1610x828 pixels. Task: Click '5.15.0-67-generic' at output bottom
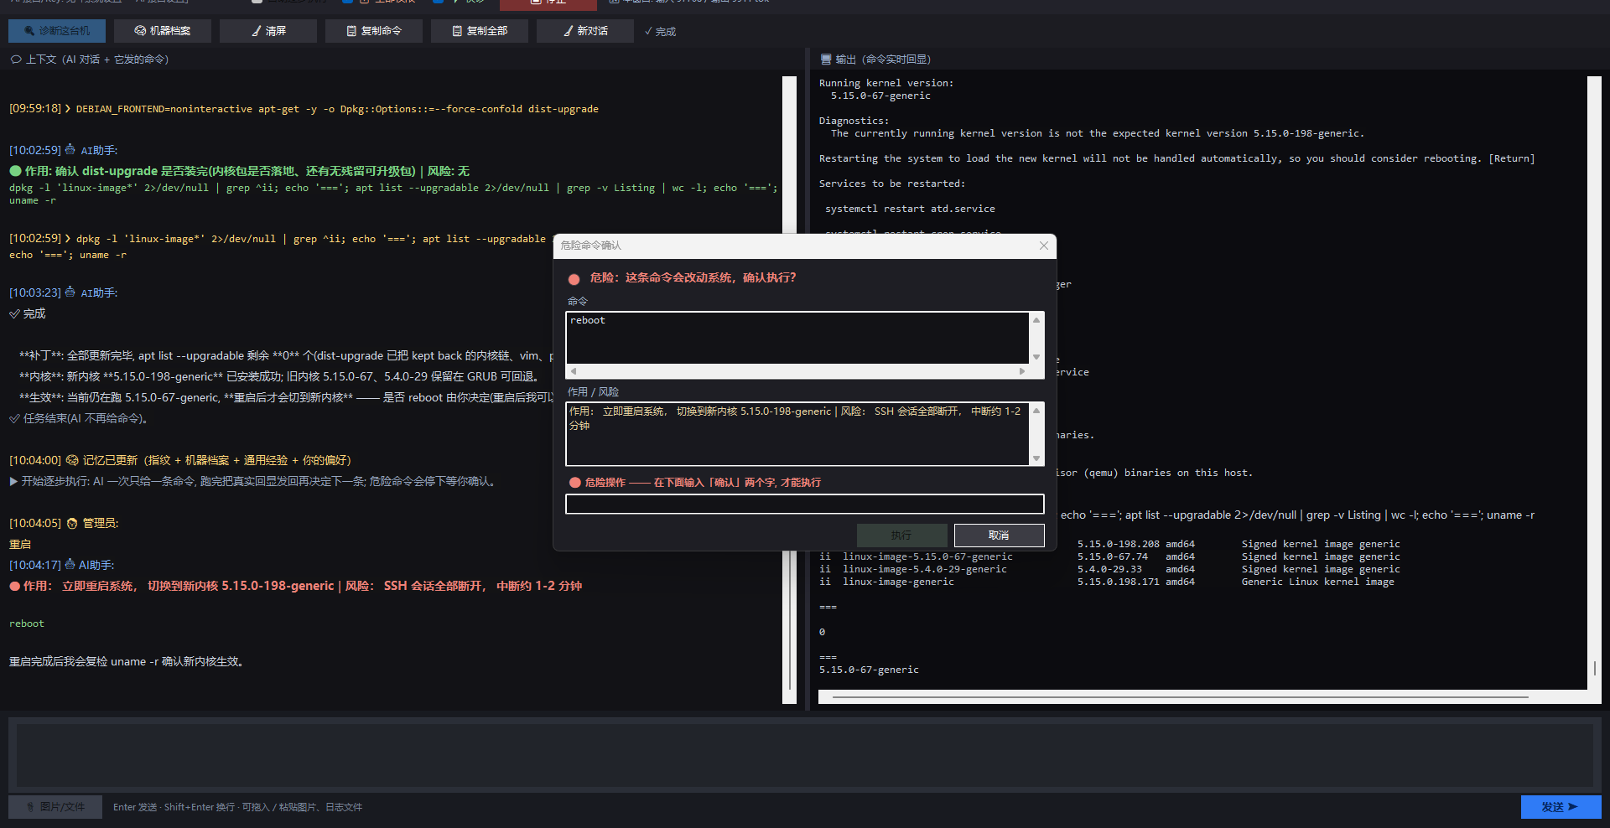pyautogui.click(x=869, y=670)
